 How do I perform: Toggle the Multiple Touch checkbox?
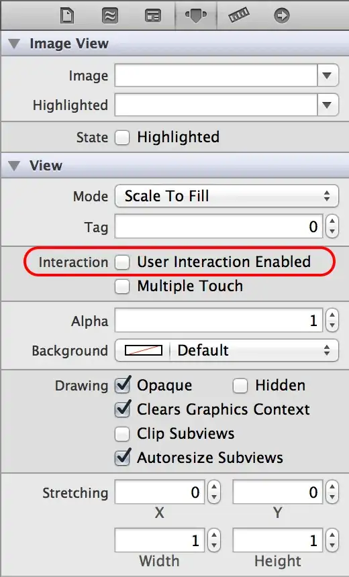click(x=122, y=286)
